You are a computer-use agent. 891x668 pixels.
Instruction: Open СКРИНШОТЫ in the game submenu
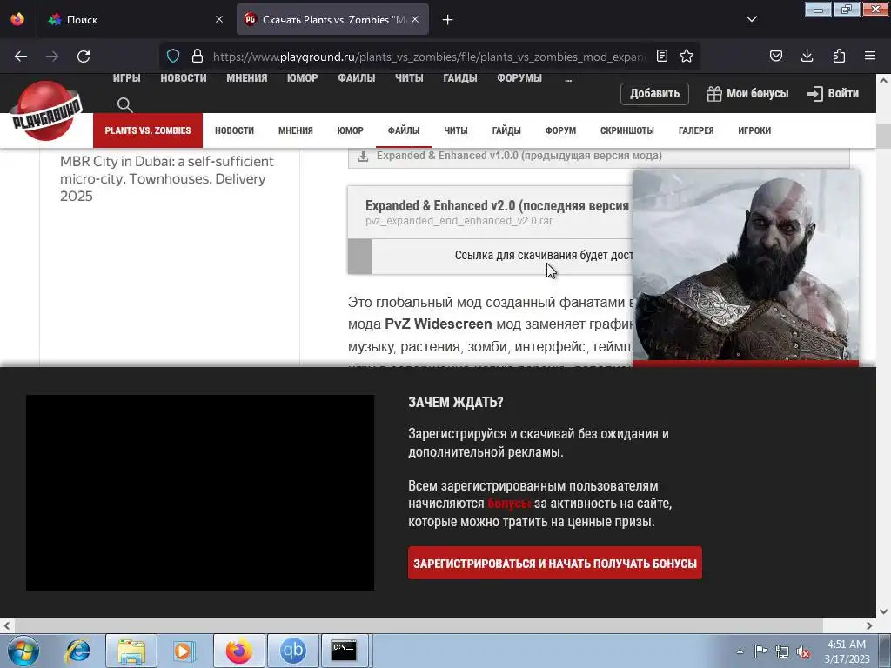click(x=627, y=130)
